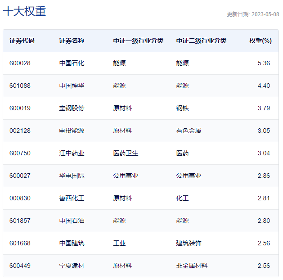Screen dimensions: 283x280
Task: Click stock name 电投能源
Action: (72, 131)
